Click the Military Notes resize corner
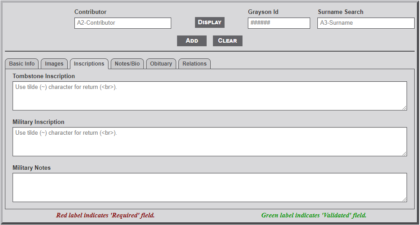 [x=404, y=199]
